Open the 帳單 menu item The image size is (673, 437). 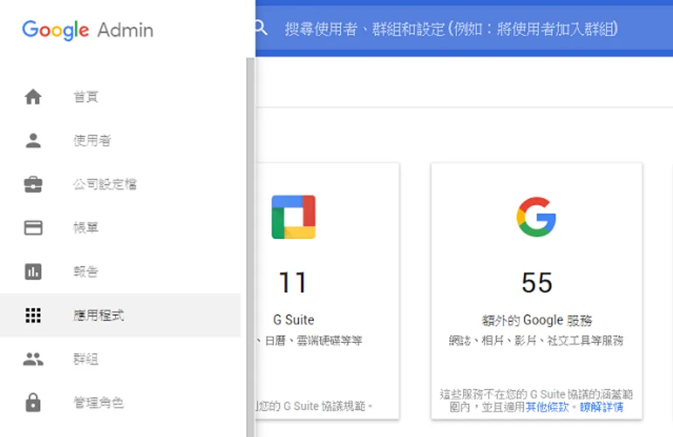point(120,228)
